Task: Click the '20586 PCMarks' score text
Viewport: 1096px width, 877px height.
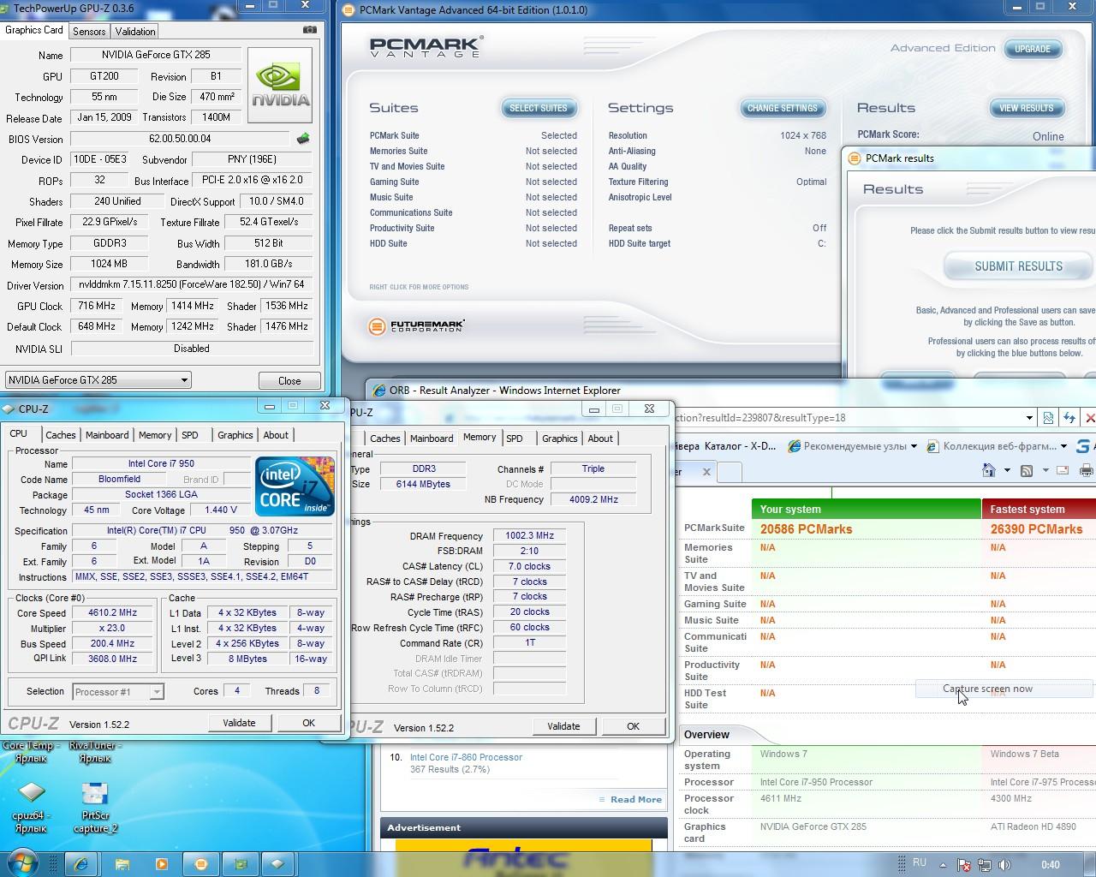Action: (806, 529)
